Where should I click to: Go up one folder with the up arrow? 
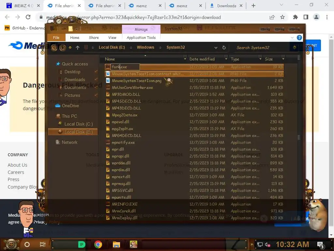(78, 48)
